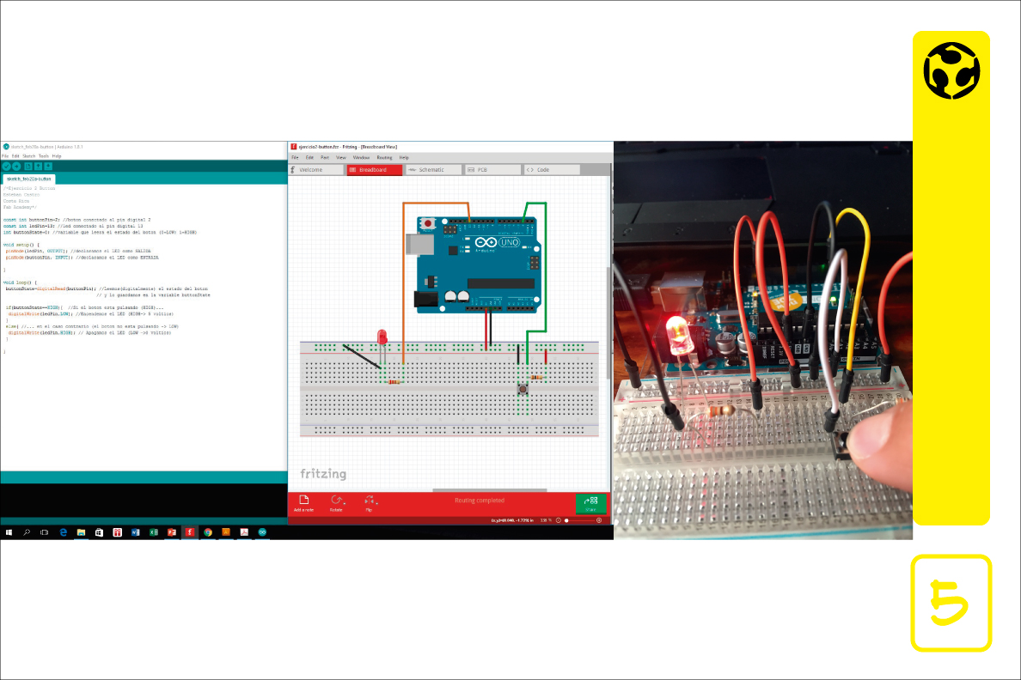This screenshot has height=680, width=1021.
Task: Open the Arduino Sketch menu
Action: tap(28, 156)
